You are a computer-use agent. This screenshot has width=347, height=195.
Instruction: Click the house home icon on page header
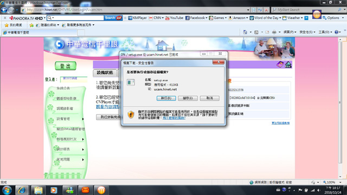pyautogui.click(x=288, y=64)
